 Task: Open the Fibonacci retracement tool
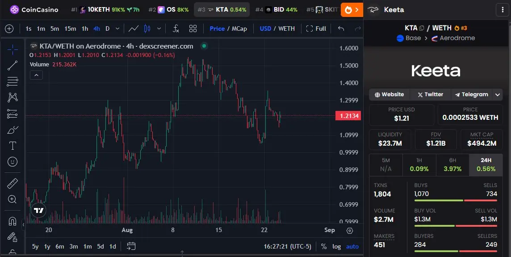(13, 81)
